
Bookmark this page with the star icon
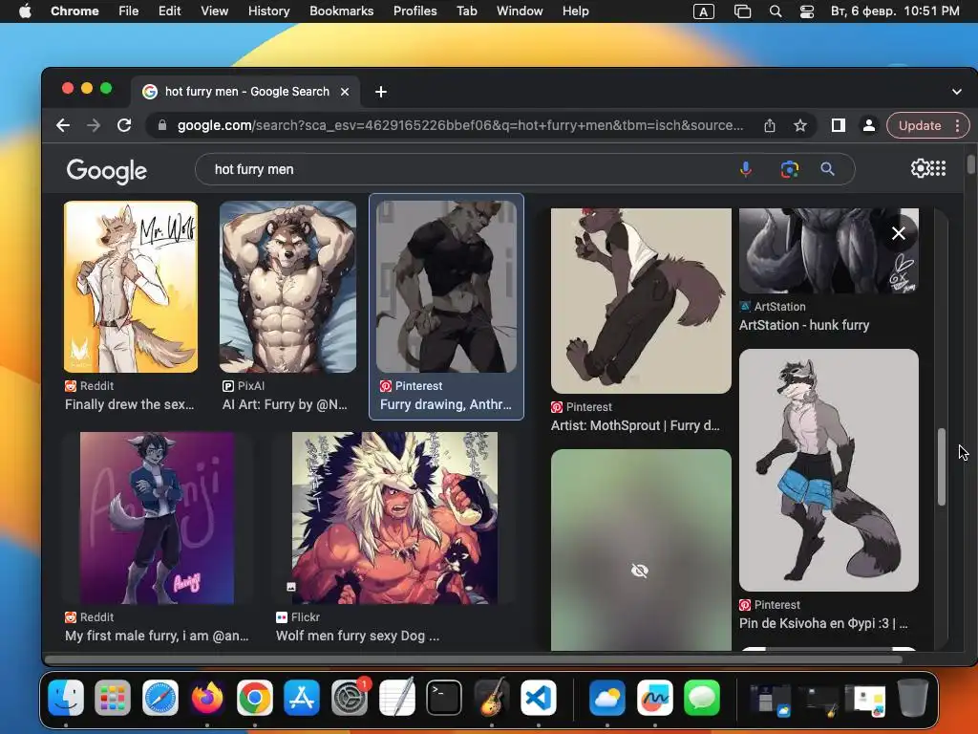pos(800,125)
